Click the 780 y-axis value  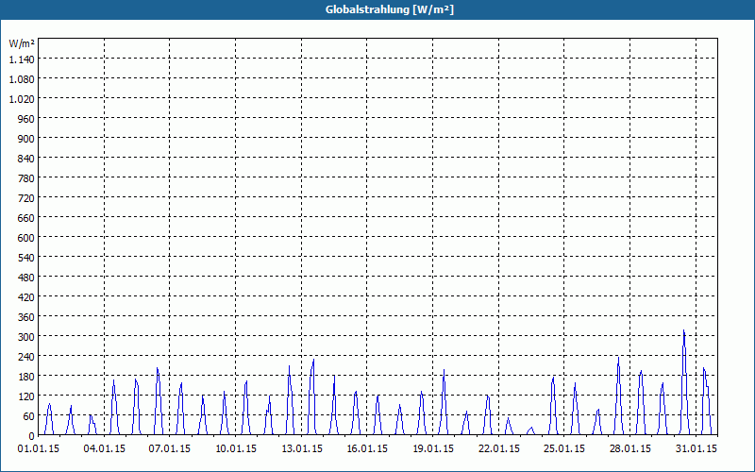(x=25, y=178)
